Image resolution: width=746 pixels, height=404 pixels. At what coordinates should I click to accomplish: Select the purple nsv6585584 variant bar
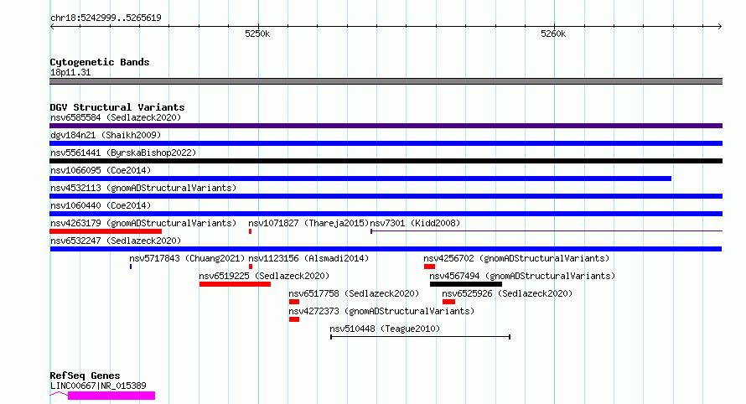pos(386,126)
